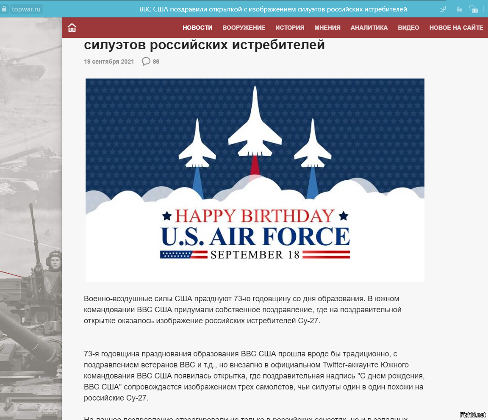This screenshot has width=488, height=420.
Task: Go to the ВИДЕО section
Action: pos(408,28)
